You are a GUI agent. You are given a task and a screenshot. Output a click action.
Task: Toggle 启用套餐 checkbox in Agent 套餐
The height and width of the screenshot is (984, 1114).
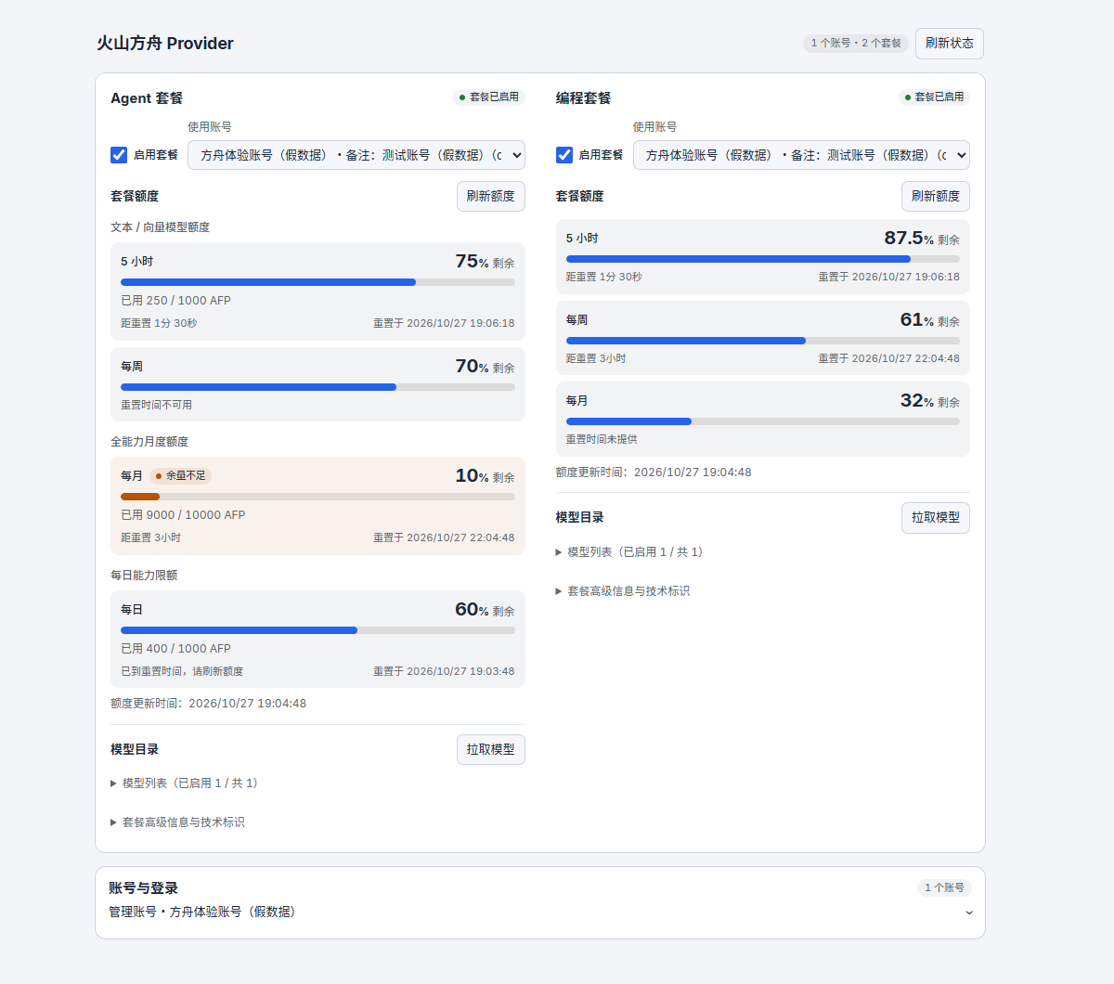tap(119, 155)
